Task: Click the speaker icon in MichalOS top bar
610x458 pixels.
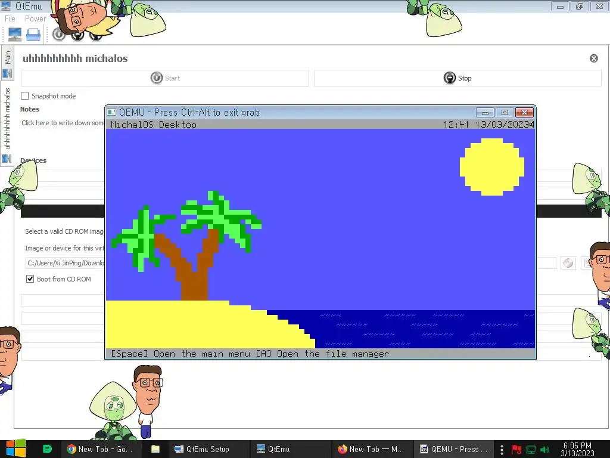Action: pyautogui.click(x=531, y=124)
